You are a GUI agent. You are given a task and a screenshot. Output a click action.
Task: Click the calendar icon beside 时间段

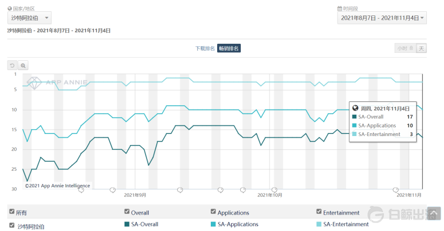tap(339, 9)
